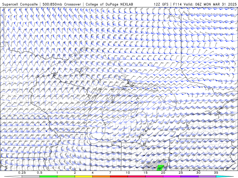
Task: Click the scale label 1
Action: pos(57,173)
